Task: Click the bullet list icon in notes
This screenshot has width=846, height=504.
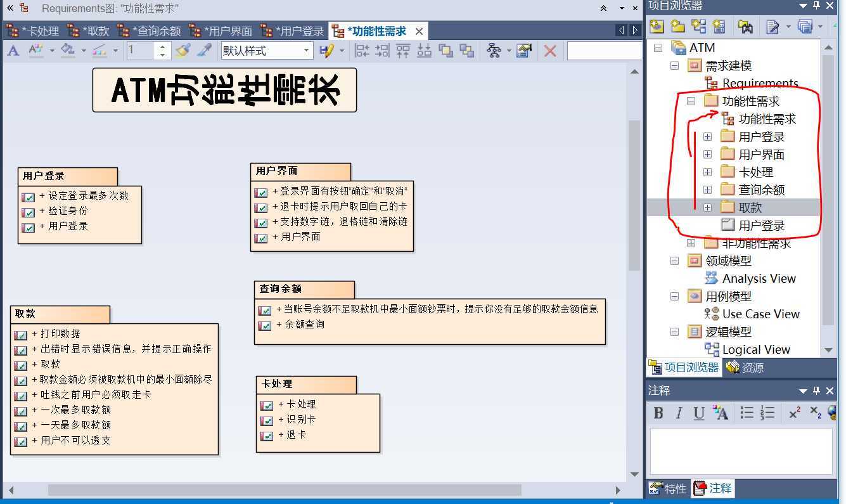Action: click(x=747, y=413)
